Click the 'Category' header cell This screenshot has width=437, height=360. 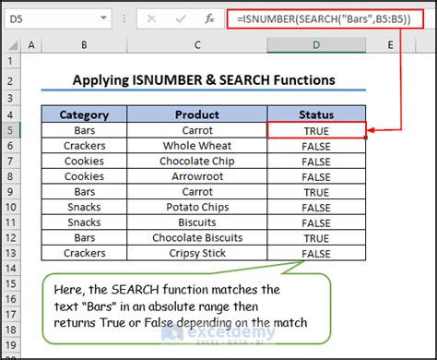coord(84,114)
